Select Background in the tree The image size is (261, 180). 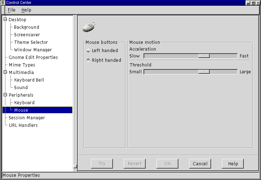click(27, 27)
